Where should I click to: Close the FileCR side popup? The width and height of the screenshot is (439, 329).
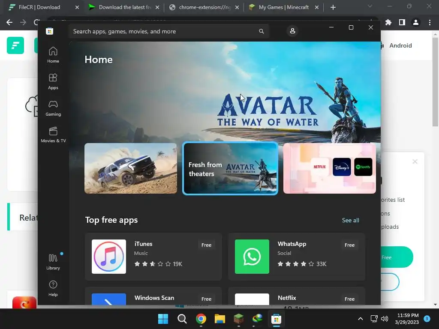(x=415, y=162)
